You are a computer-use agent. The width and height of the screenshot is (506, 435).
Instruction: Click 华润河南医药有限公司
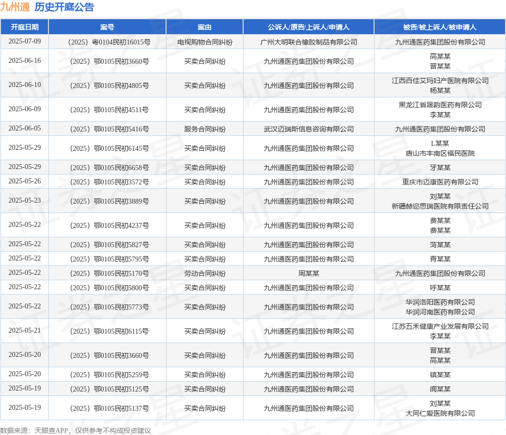coord(440,312)
